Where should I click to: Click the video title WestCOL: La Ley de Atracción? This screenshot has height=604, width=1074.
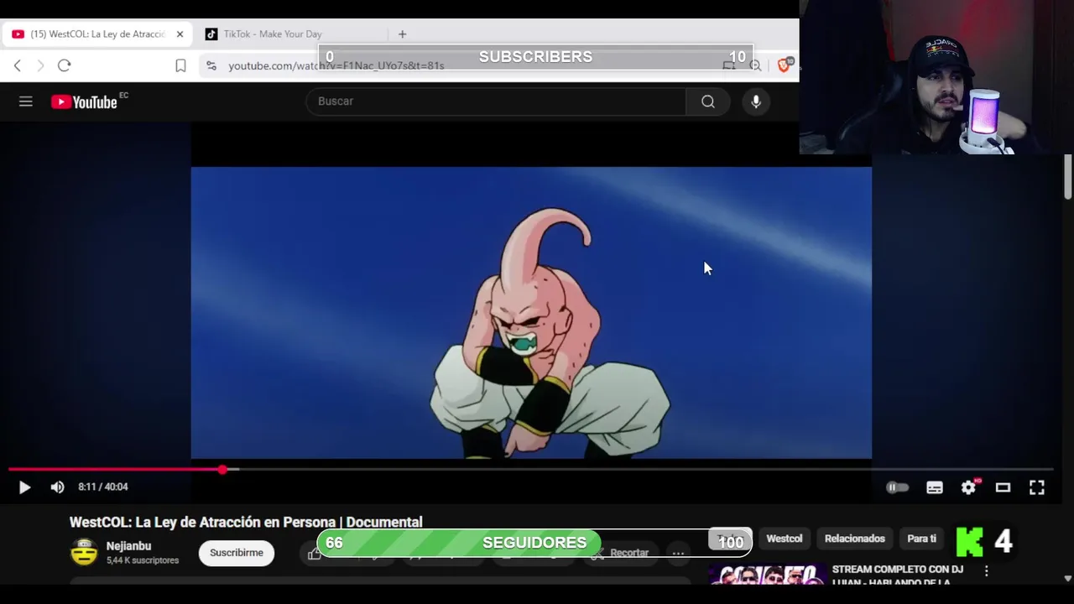pyautogui.click(x=246, y=523)
